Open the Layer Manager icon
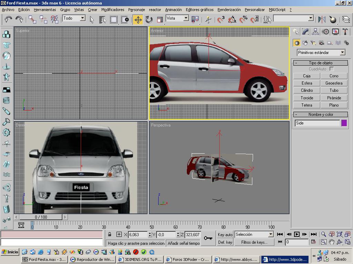 tap(346, 20)
